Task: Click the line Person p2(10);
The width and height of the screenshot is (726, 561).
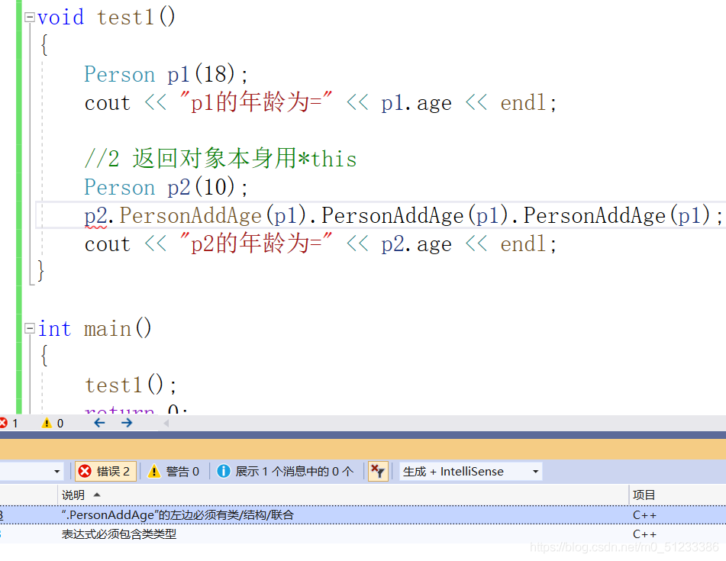Action: pos(166,188)
